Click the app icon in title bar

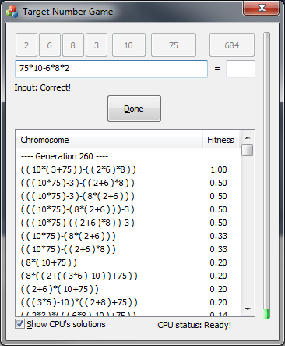[x=12, y=12]
